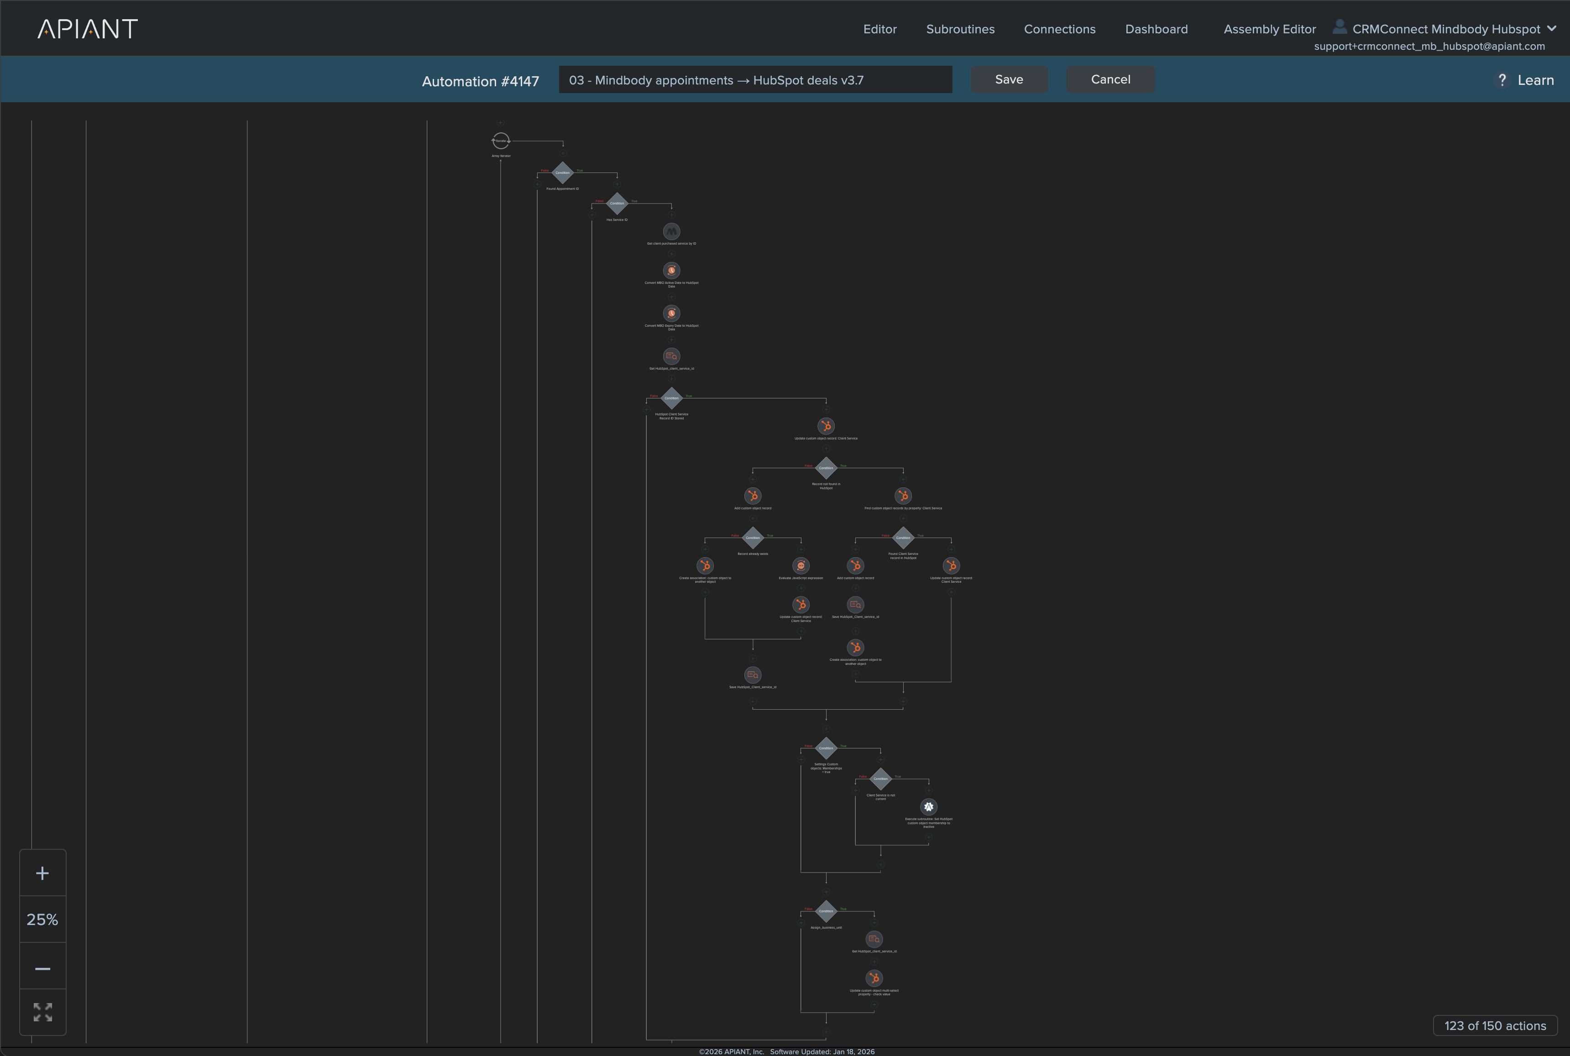Click the 25% zoom level control
1570x1056 pixels.
[42, 919]
